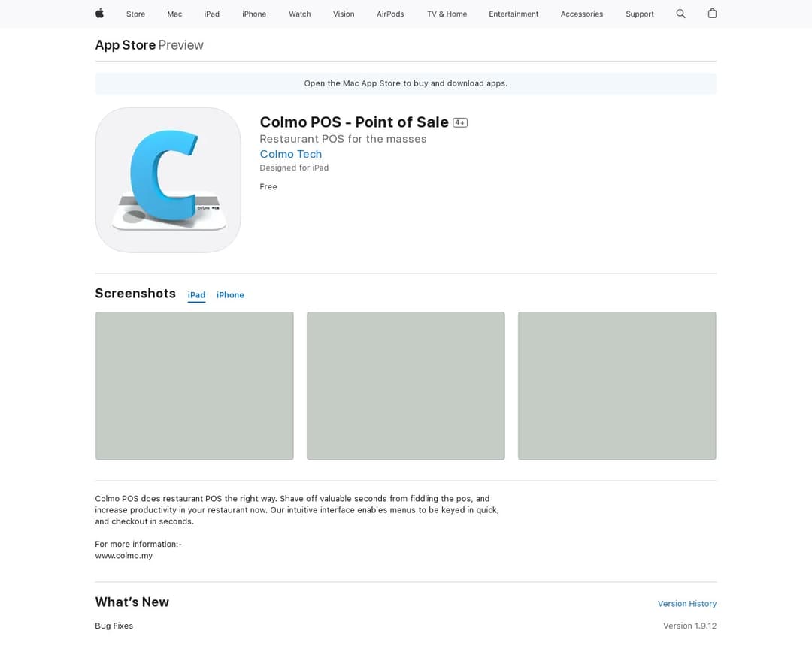The height and width of the screenshot is (649, 812).
Task: Click the 'For more information:-' text
Action: 138,545
